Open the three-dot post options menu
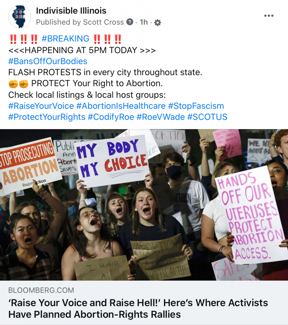The image size is (288, 325). click(269, 16)
